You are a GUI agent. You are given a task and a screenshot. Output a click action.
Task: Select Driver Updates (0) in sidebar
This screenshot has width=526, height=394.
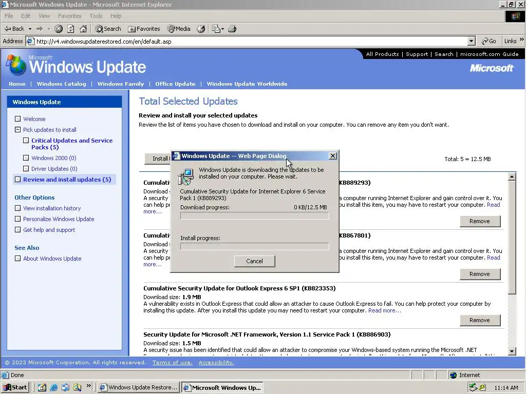click(54, 168)
